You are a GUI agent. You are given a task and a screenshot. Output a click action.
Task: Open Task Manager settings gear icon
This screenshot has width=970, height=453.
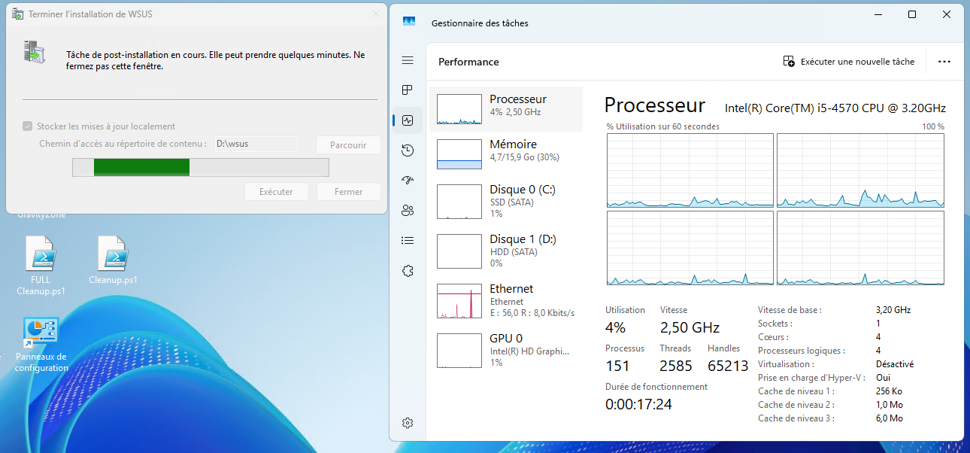click(x=408, y=423)
